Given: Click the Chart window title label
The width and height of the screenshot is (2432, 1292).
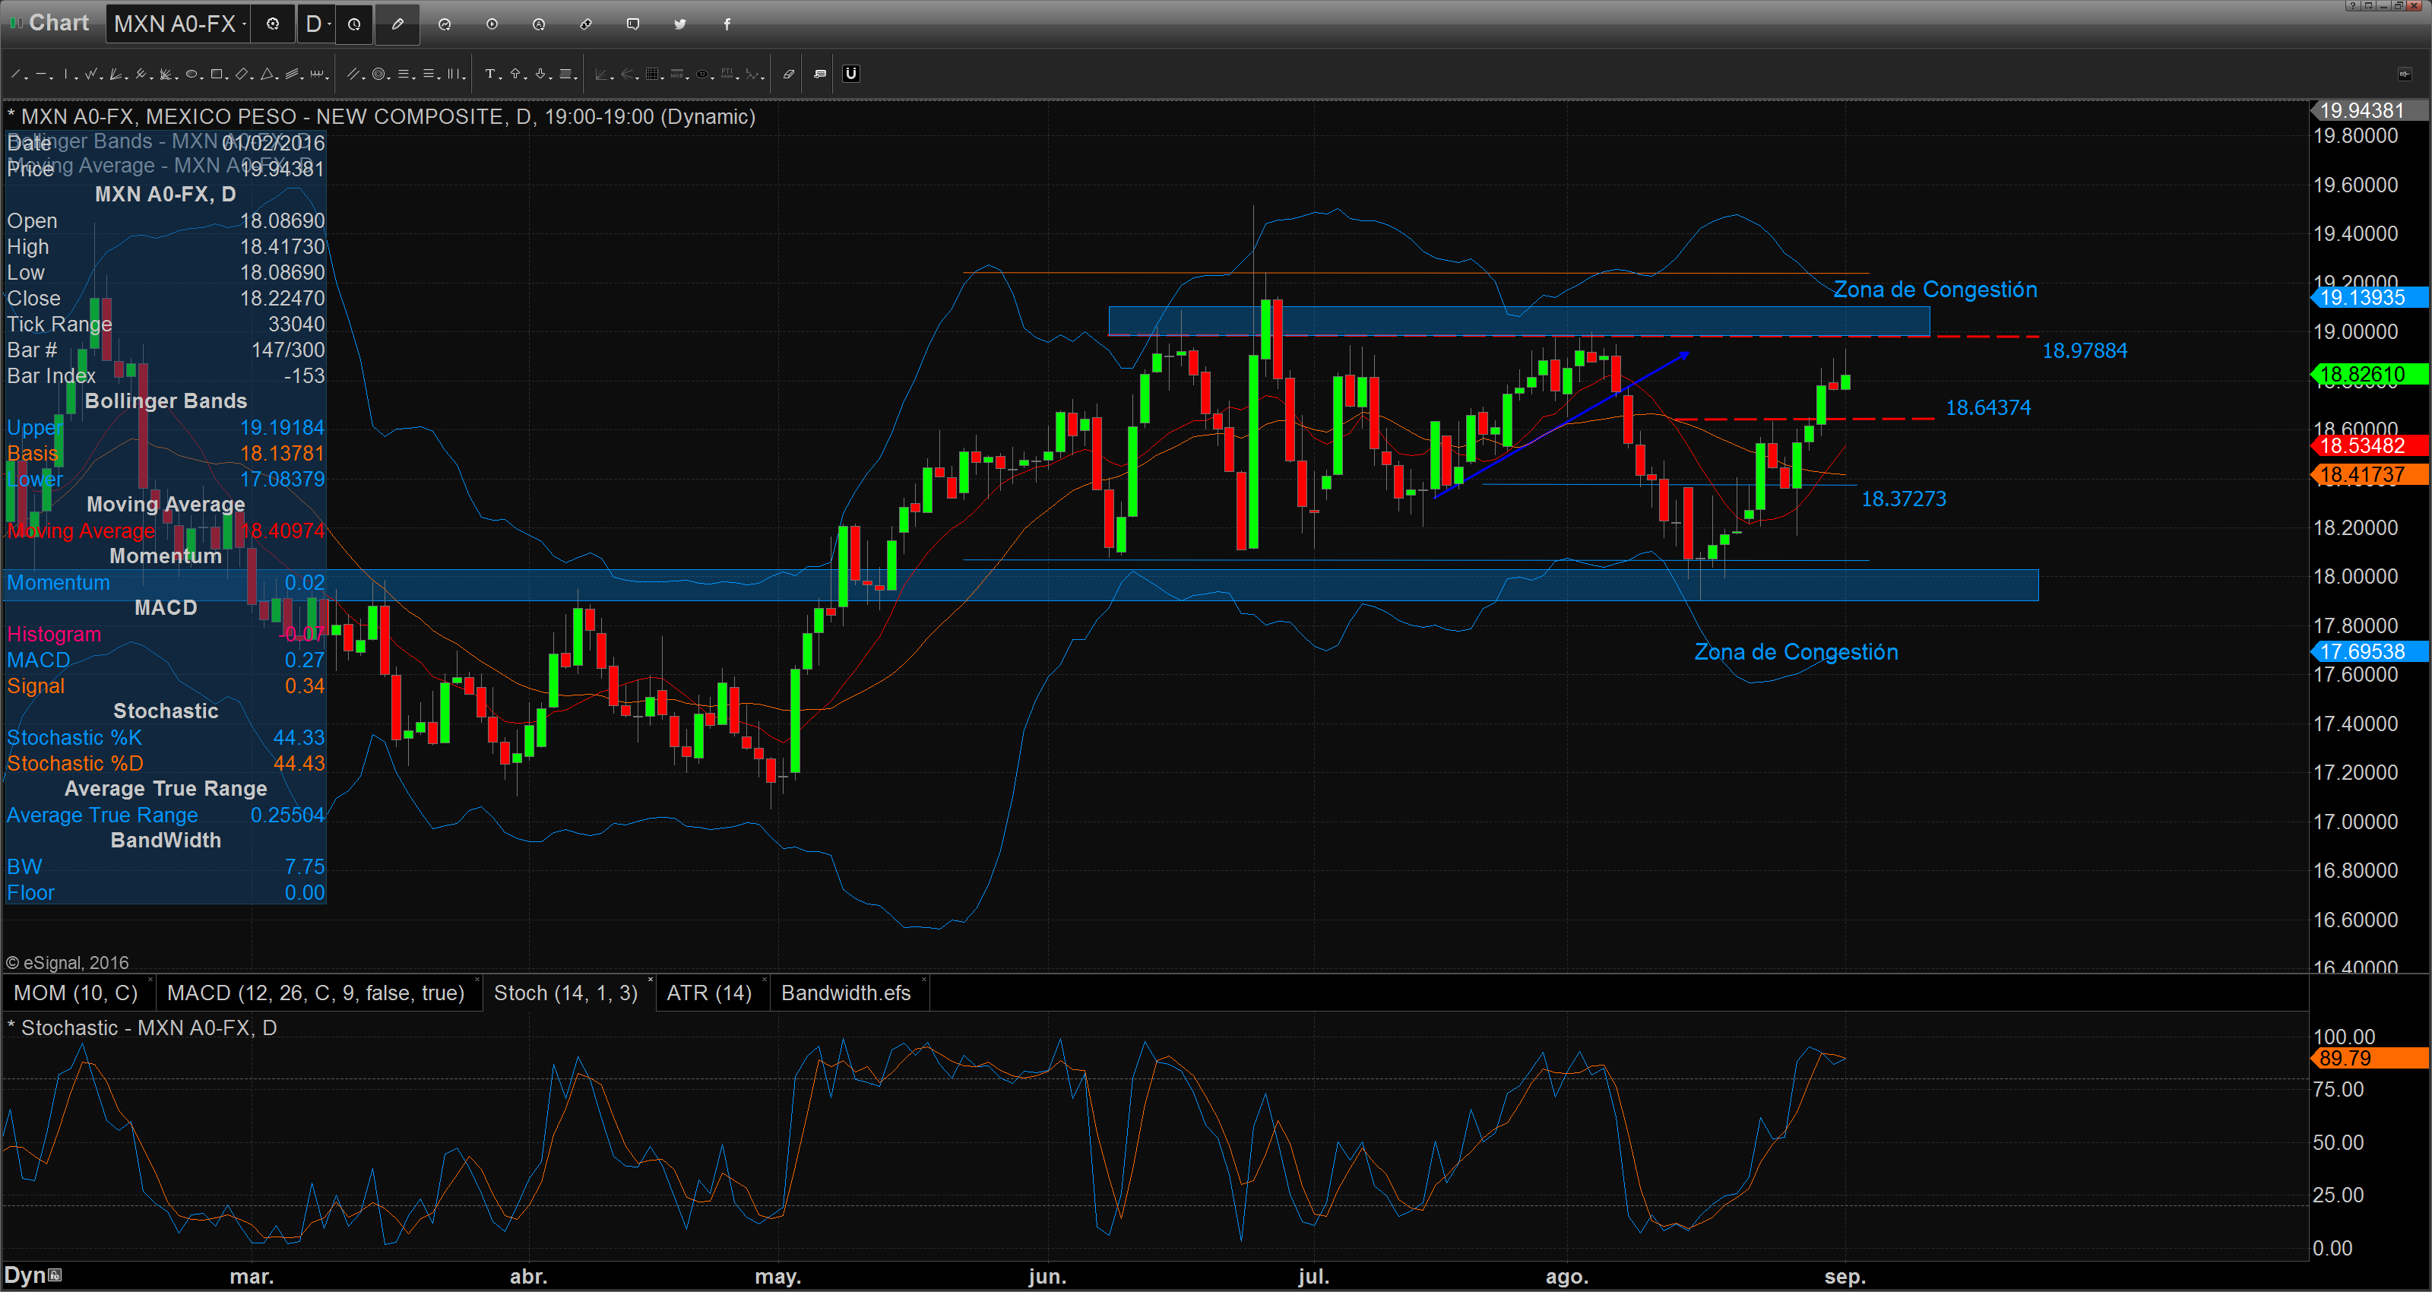Looking at the screenshot, I should 59,23.
